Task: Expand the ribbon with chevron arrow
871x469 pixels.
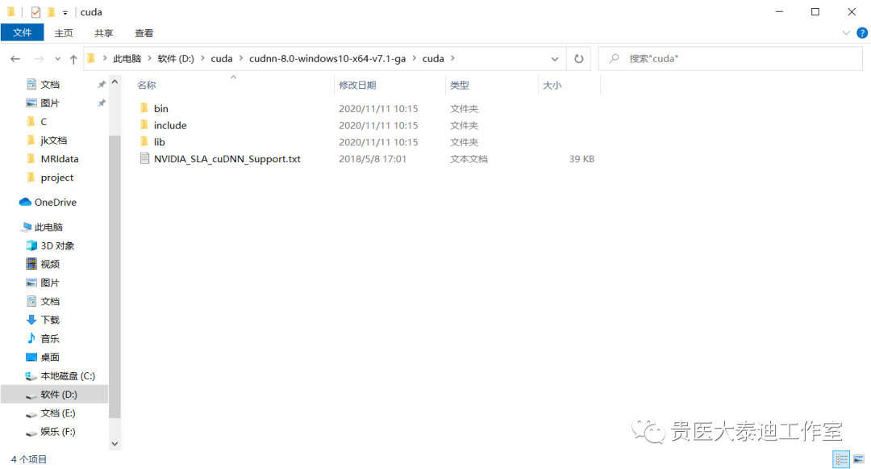Action: [845, 33]
